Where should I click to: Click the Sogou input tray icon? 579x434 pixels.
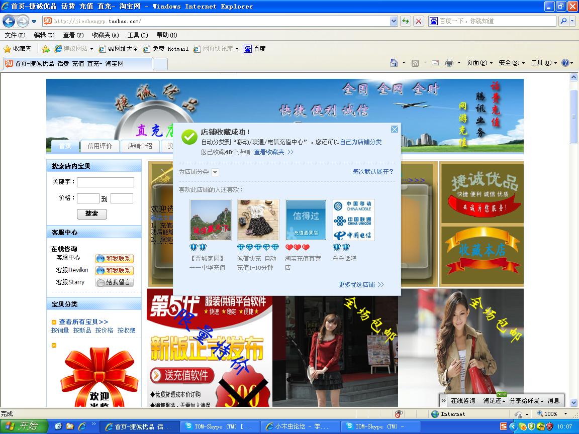pos(503,426)
